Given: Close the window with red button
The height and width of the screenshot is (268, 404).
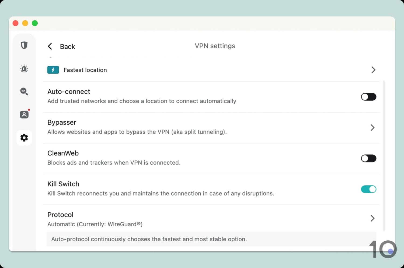Looking at the screenshot, I should 16,23.
